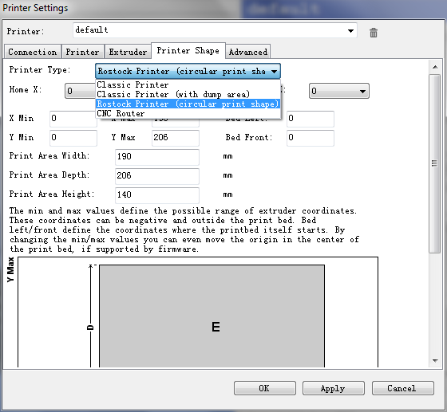Click the scrollbar down arrow
447x412 pixels.
click(435, 361)
